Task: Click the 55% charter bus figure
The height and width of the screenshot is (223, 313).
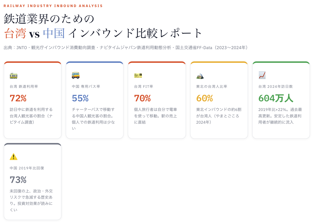Action: click(80, 98)
